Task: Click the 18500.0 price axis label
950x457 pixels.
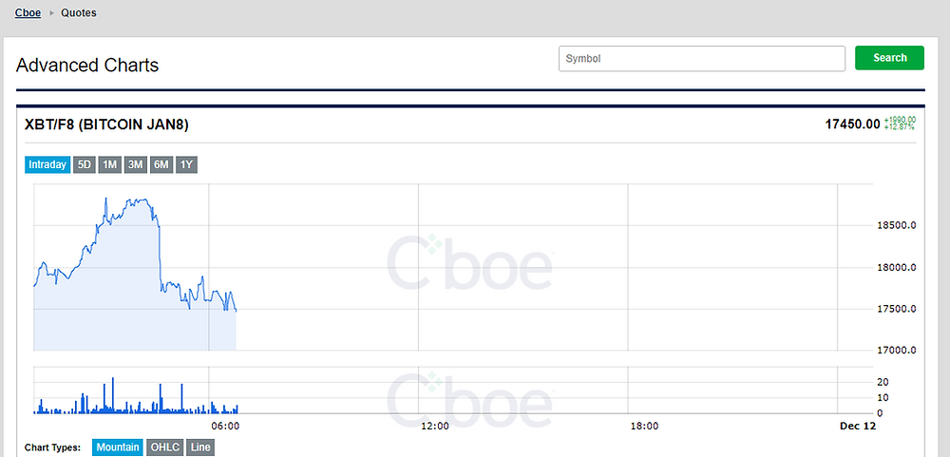Action: [x=896, y=225]
